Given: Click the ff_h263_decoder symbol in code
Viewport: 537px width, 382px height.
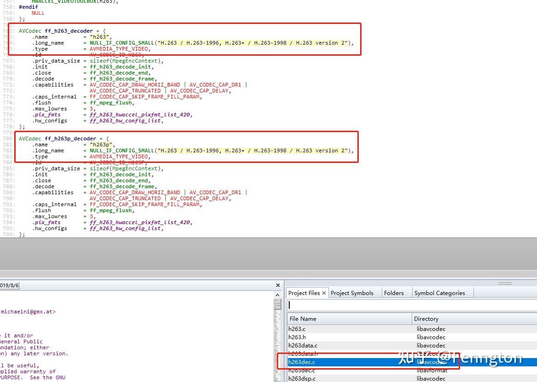Looking at the screenshot, I should 69,31.
